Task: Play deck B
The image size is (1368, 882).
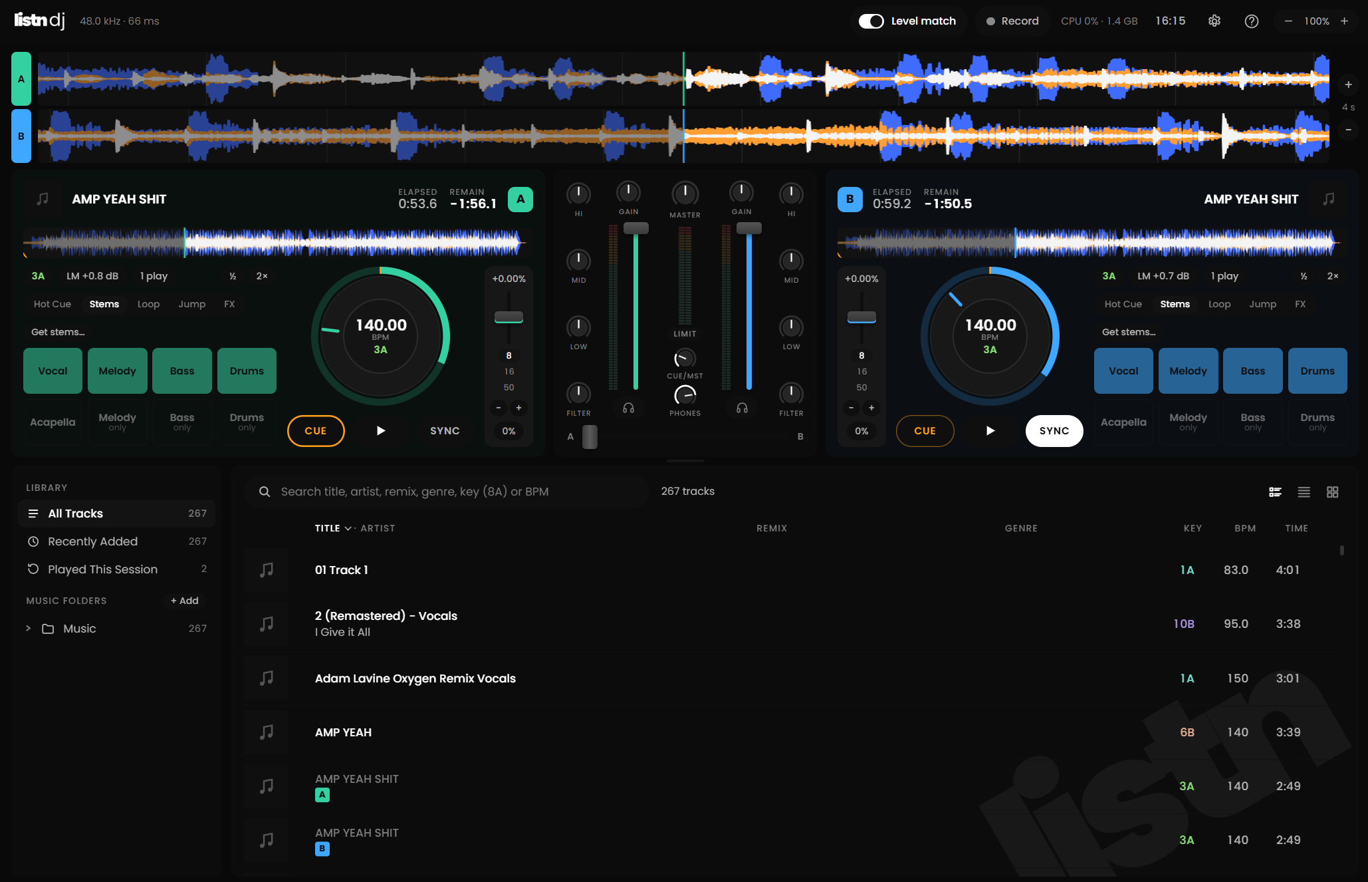Action: pos(990,431)
